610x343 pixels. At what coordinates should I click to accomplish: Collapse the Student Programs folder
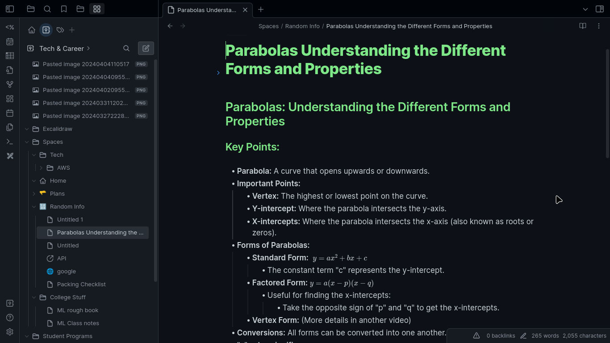pos(27,336)
